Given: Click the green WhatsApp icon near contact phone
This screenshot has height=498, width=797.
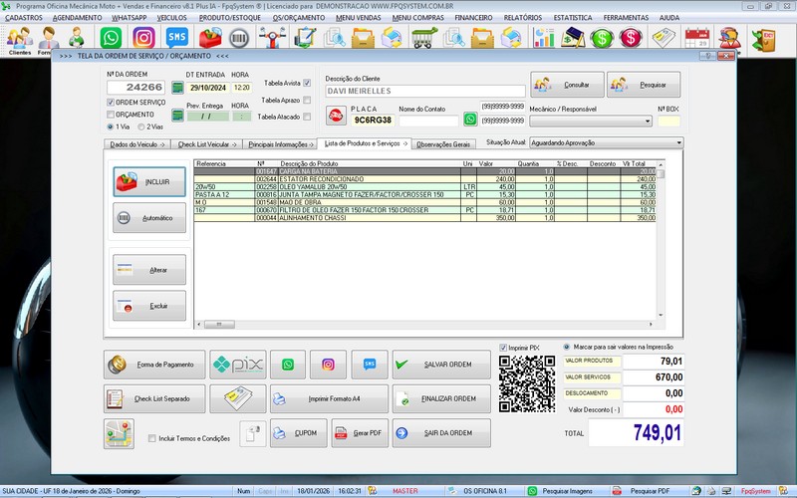Looking at the screenshot, I should coord(470,120).
